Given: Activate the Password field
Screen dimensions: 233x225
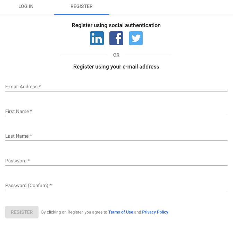Looking at the screenshot, I should click(x=116, y=161).
